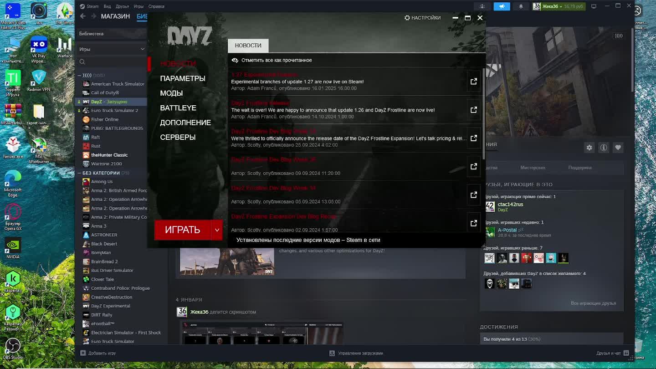Click the Add a game plus icon
656x369 pixels.
pos(83,353)
